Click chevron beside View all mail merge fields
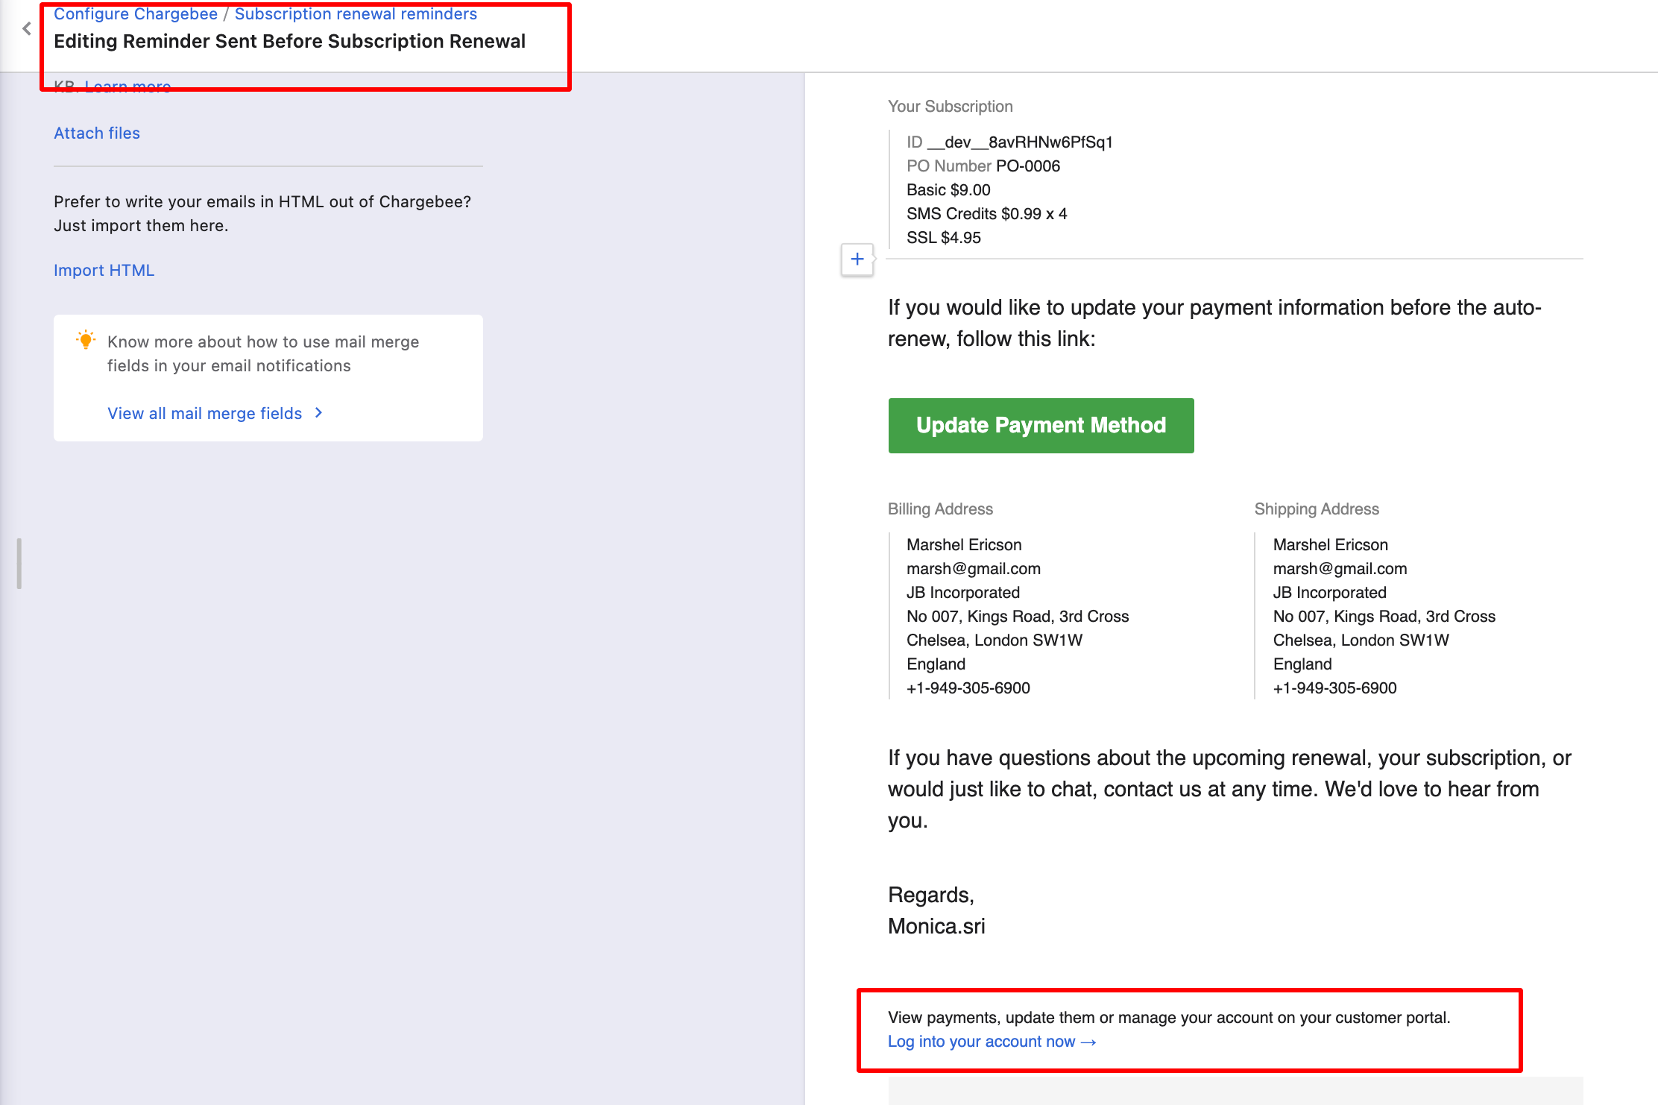 [x=319, y=412]
